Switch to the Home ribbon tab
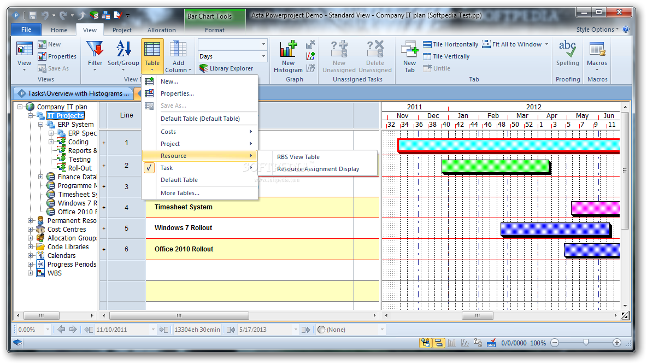The height and width of the screenshot is (364, 647). tap(59, 30)
